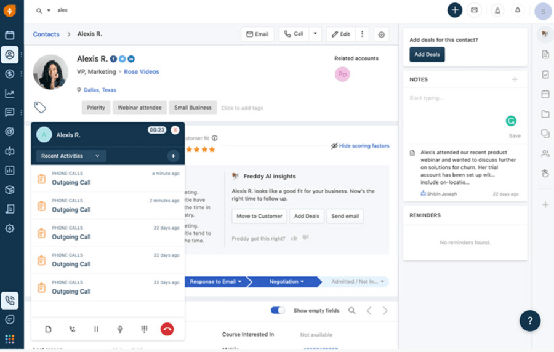
Task: Open the Recent Activities dropdown
Action: (71, 156)
